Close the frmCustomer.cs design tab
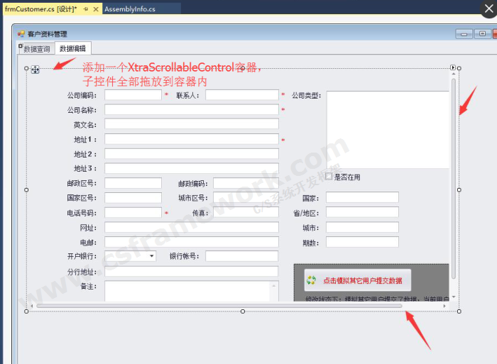The width and height of the screenshot is (497, 364). tap(96, 9)
